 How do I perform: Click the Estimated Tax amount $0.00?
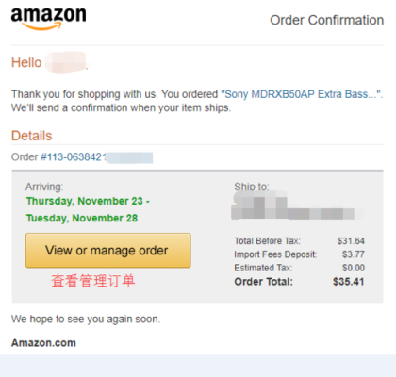[x=354, y=268]
